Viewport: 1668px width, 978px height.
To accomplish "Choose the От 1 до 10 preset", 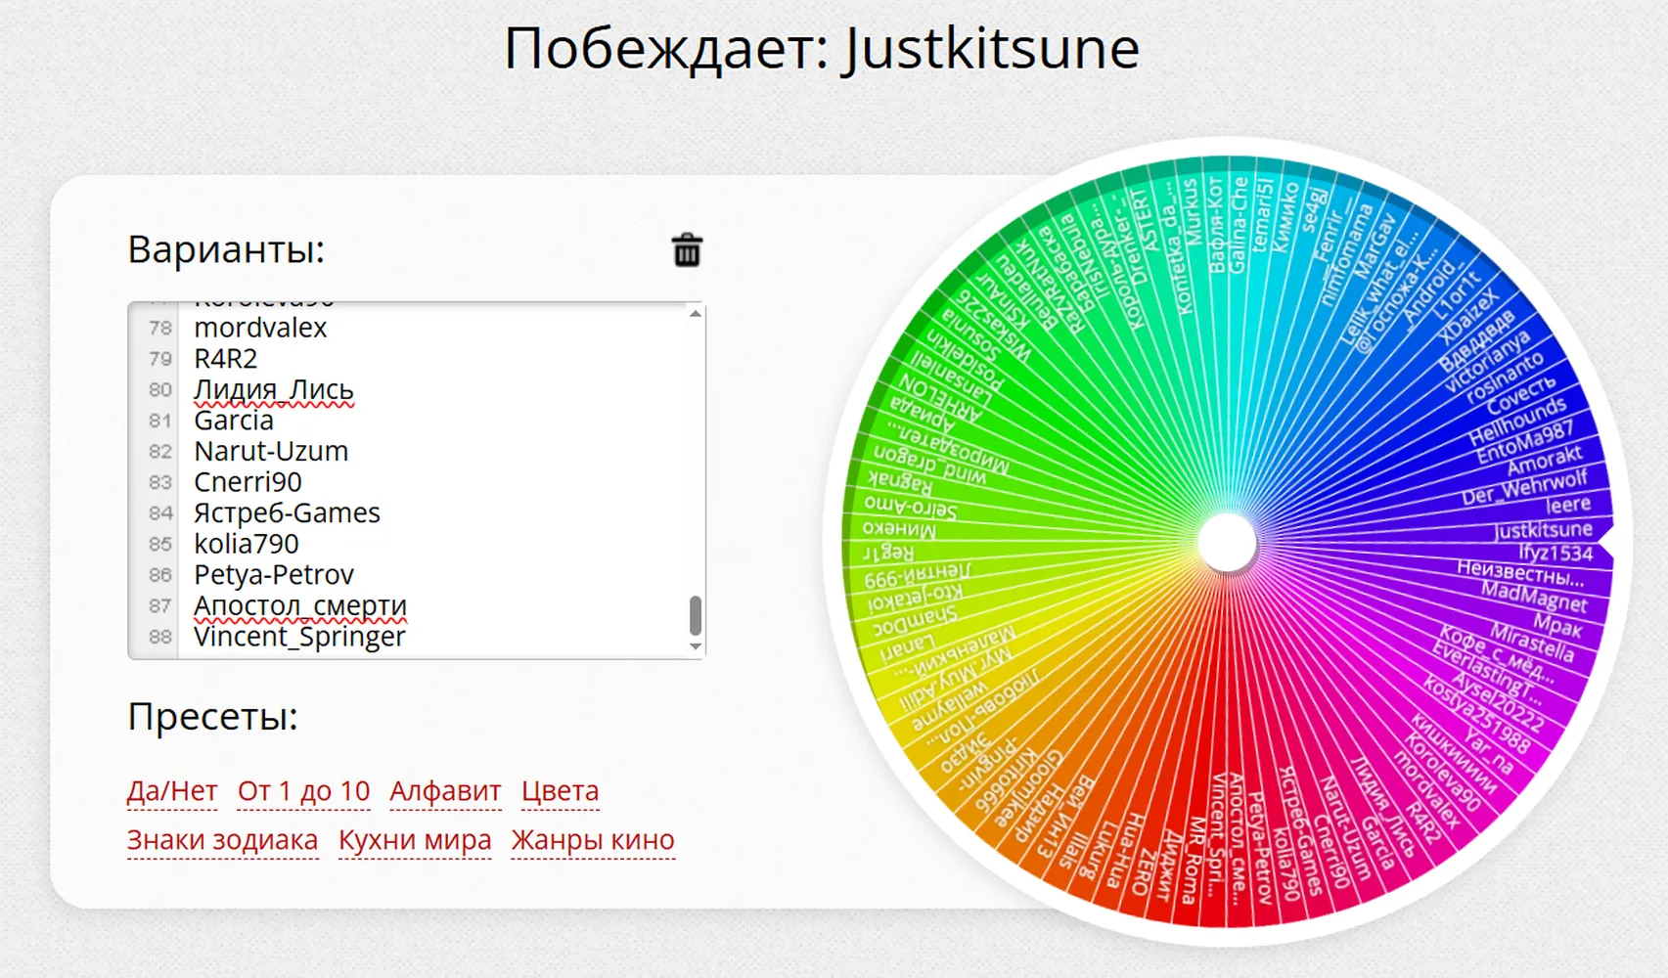I will [x=303, y=790].
